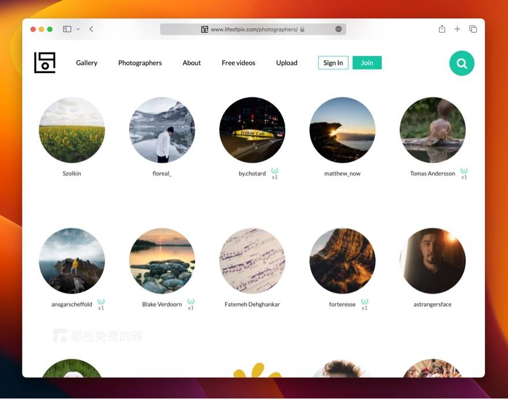508x399 pixels.
Task: Open the Free videos menu item
Action: tap(238, 63)
